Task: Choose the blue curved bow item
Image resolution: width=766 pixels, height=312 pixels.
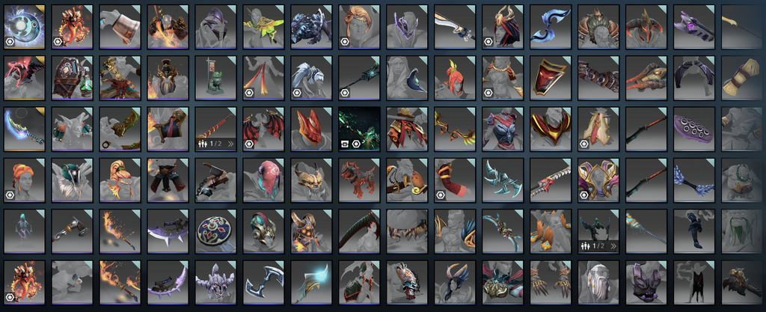Action: coord(551,27)
